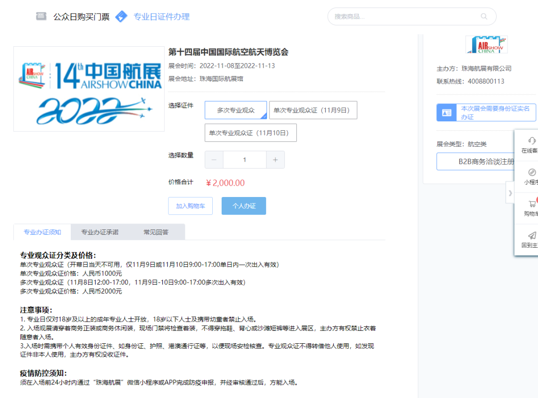The width and height of the screenshot is (538, 398).
Task: Focus the 搜索商品 search field
Action: click(x=412, y=16)
